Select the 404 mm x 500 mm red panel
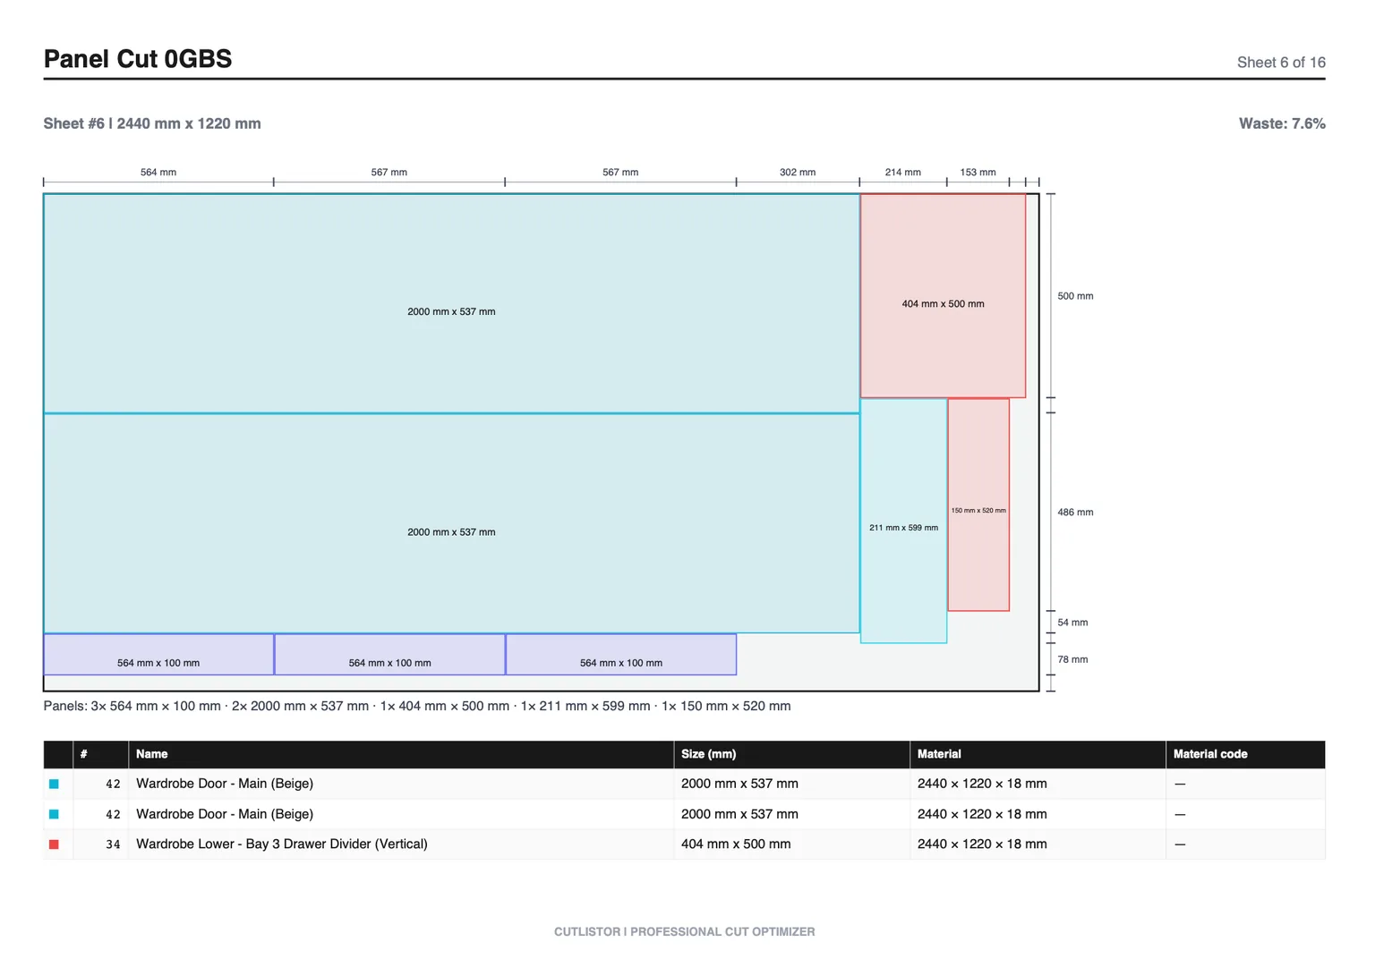The width and height of the screenshot is (1375, 967). pos(943,296)
